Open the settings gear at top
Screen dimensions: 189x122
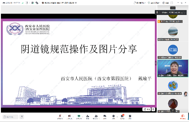(x=166, y=3)
